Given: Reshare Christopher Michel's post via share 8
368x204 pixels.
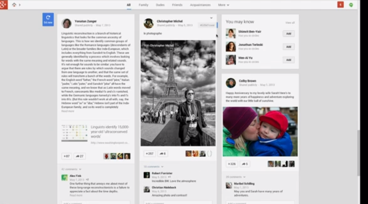Looking at the screenshot, I should 163,154.
